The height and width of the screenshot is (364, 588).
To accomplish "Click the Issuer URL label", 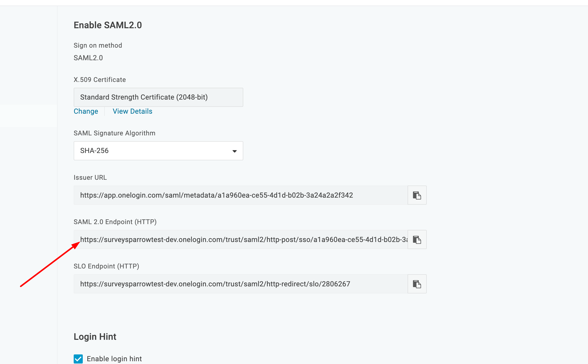I will 90,177.
